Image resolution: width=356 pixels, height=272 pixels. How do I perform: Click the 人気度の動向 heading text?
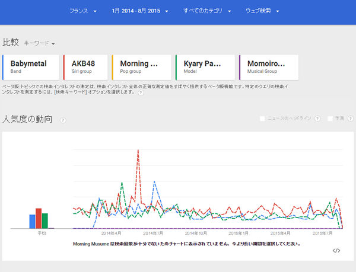27,119
